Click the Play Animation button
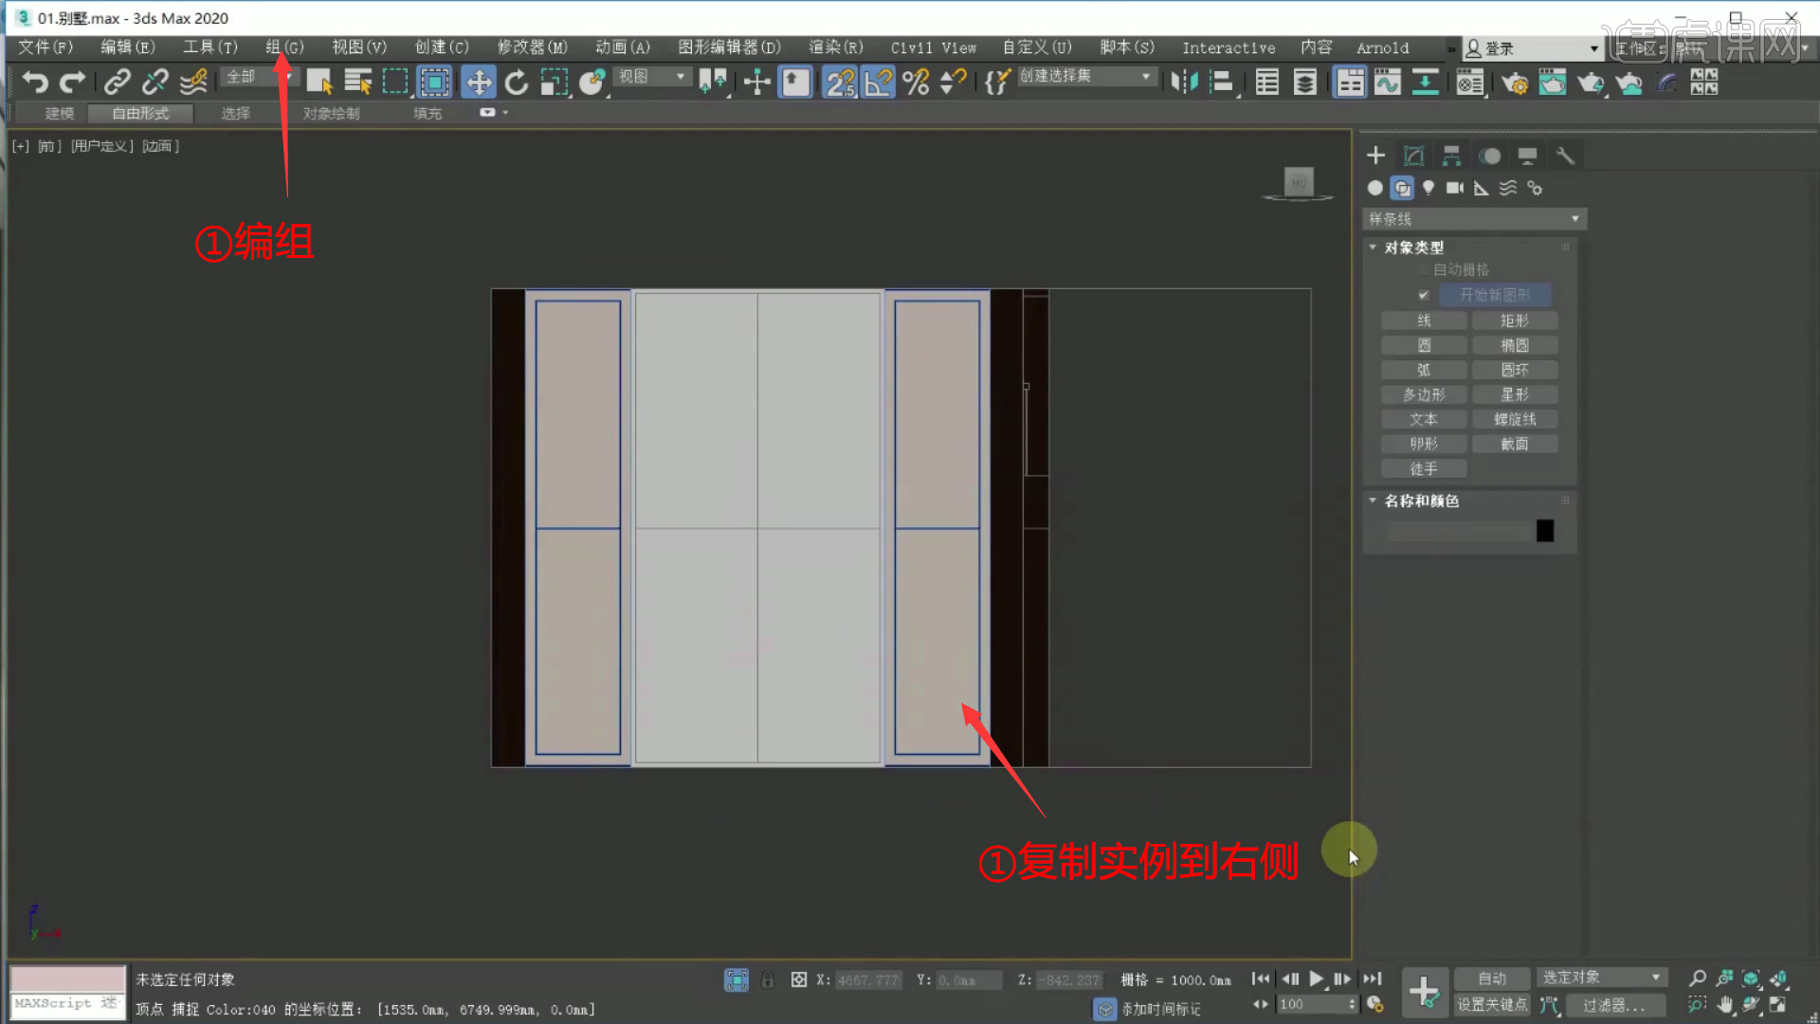Screen dimensions: 1820x1024 click(1317, 978)
